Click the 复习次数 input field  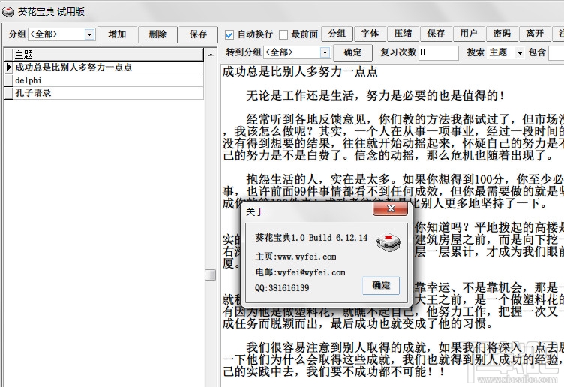[439, 52]
